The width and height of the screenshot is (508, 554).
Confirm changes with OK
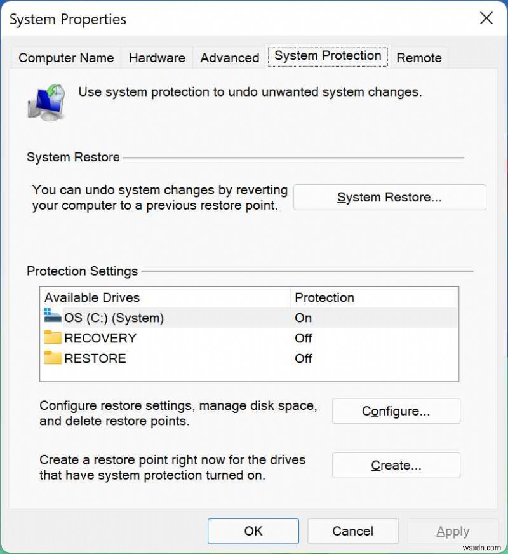253,531
